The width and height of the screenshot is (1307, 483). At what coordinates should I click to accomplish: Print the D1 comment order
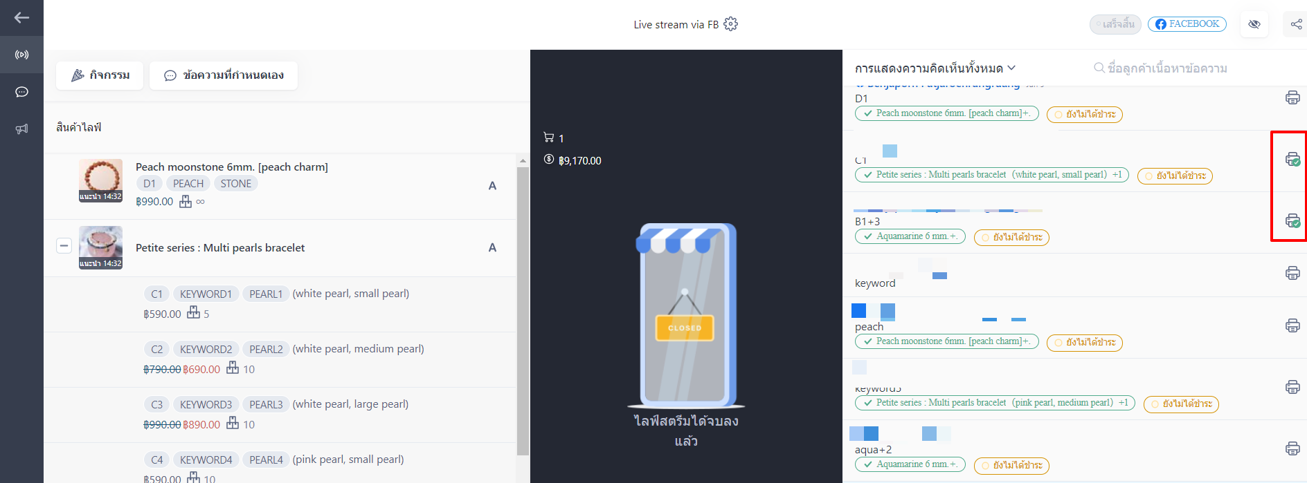(x=1292, y=97)
